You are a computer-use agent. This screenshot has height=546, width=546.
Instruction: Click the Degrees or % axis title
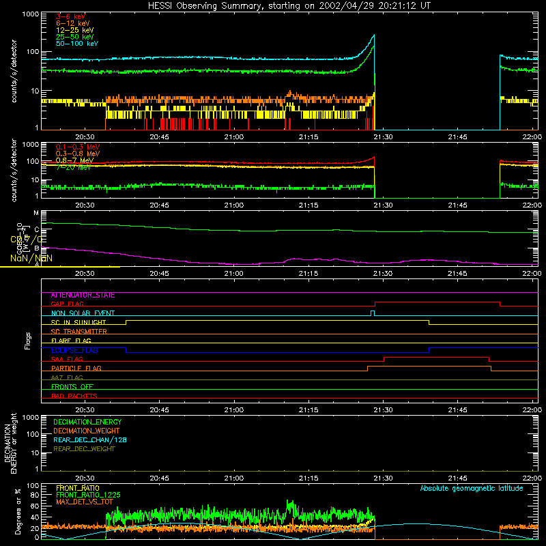[18, 512]
